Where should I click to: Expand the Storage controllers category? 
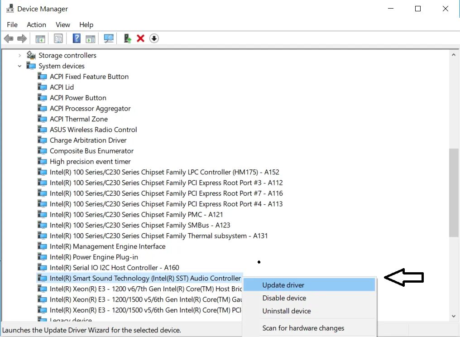[x=19, y=55]
